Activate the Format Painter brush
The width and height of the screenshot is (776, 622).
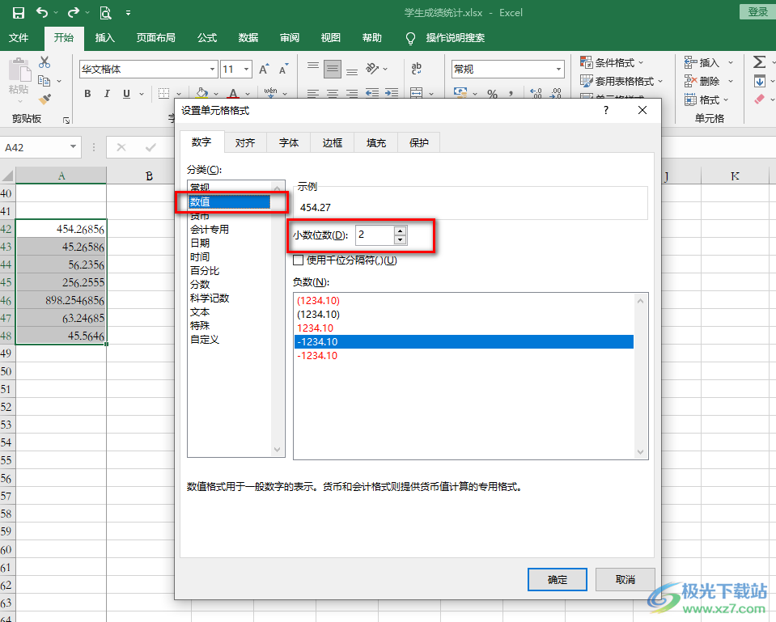(x=45, y=99)
